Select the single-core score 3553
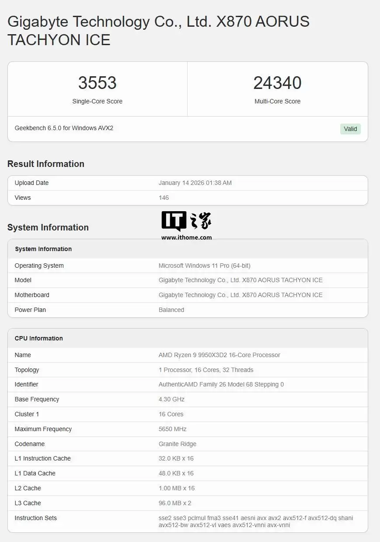This screenshot has width=380, height=542. pyautogui.click(x=97, y=83)
